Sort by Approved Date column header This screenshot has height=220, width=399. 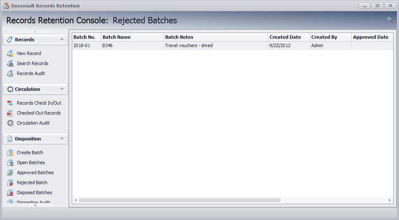click(x=372, y=37)
